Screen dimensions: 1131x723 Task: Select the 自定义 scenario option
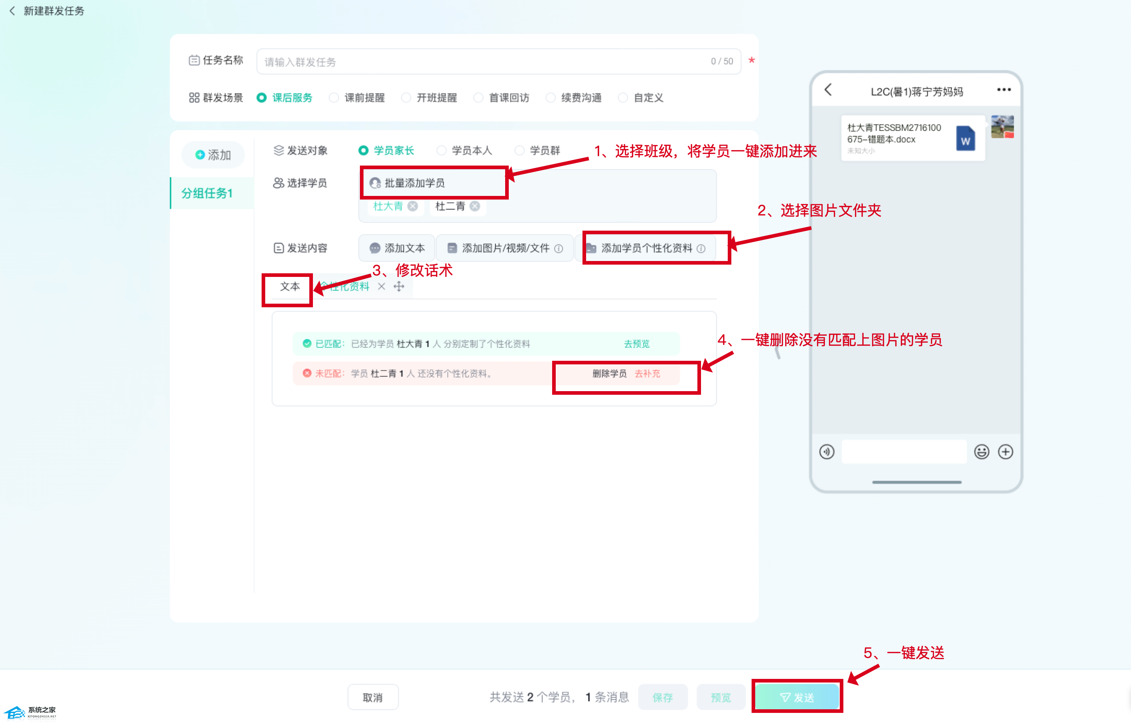click(623, 98)
